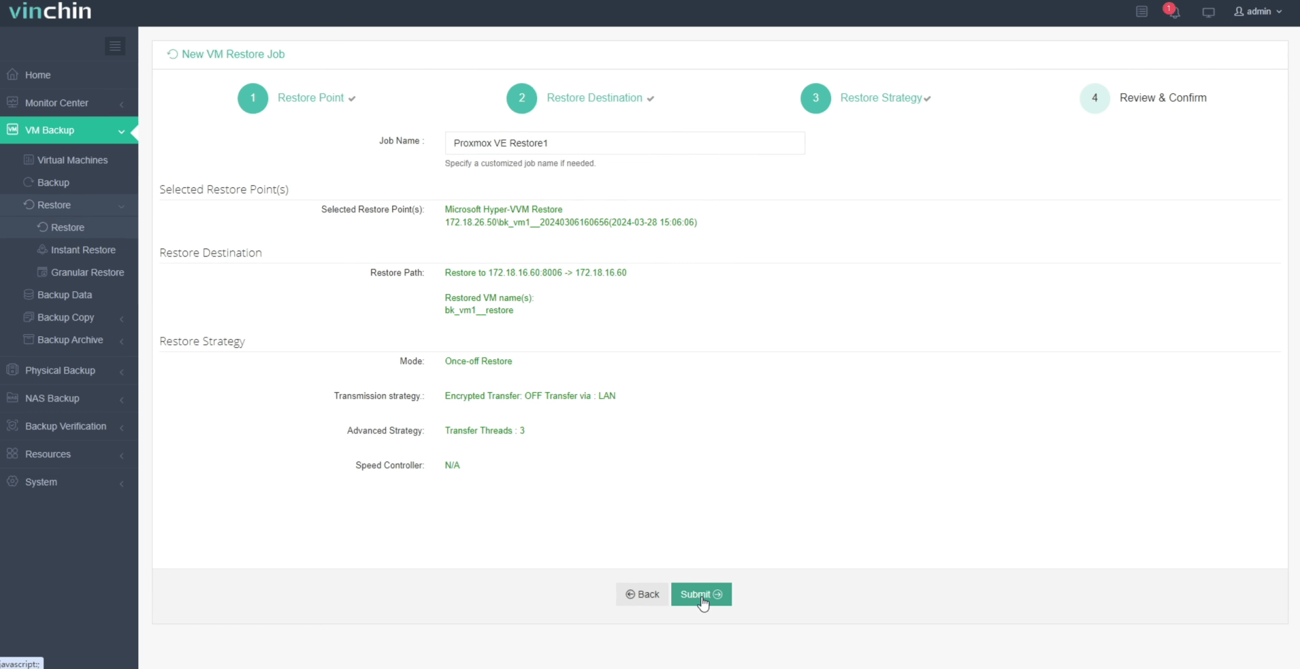Click step 1 Restore Point circle
Image resolution: width=1300 pixels, height=669 pixels.
253,98
